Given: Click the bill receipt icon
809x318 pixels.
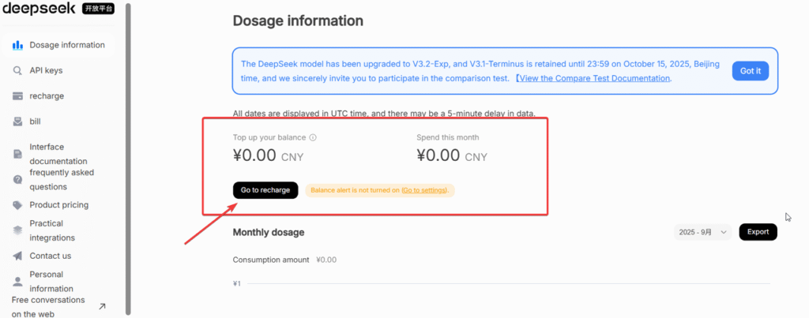Looking at the screenshot, I should [x=17, y=122].
